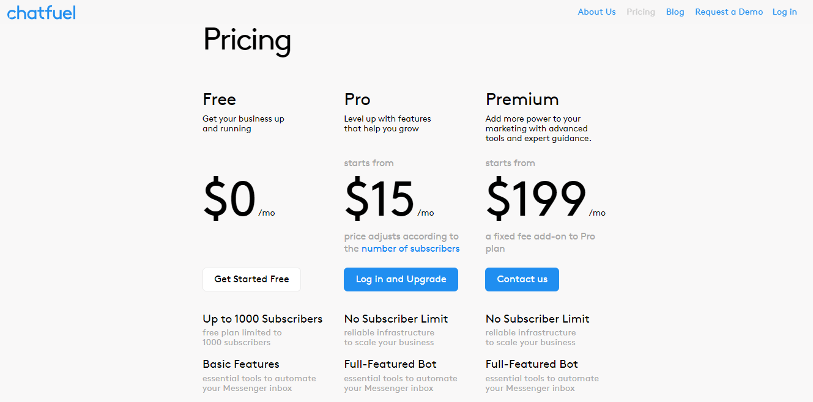
Task: Open the number of subscribers link
Action: pos(410,249)
